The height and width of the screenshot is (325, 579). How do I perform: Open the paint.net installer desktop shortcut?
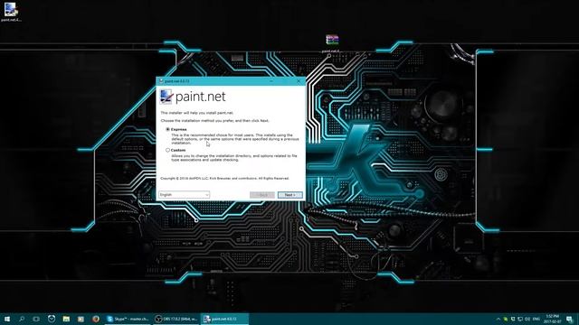pyautogui.click(x=11, y=12)
